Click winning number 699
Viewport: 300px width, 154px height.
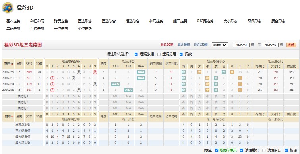tap(29, 72)
